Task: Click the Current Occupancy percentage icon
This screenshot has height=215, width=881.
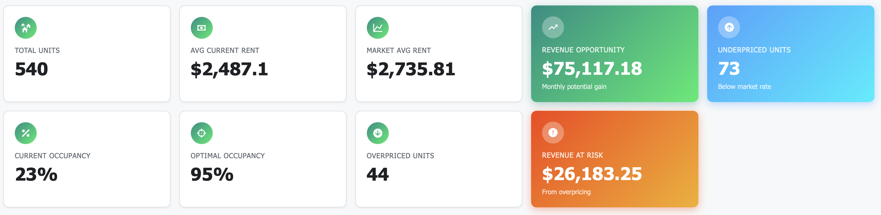Action: point(25,133)
